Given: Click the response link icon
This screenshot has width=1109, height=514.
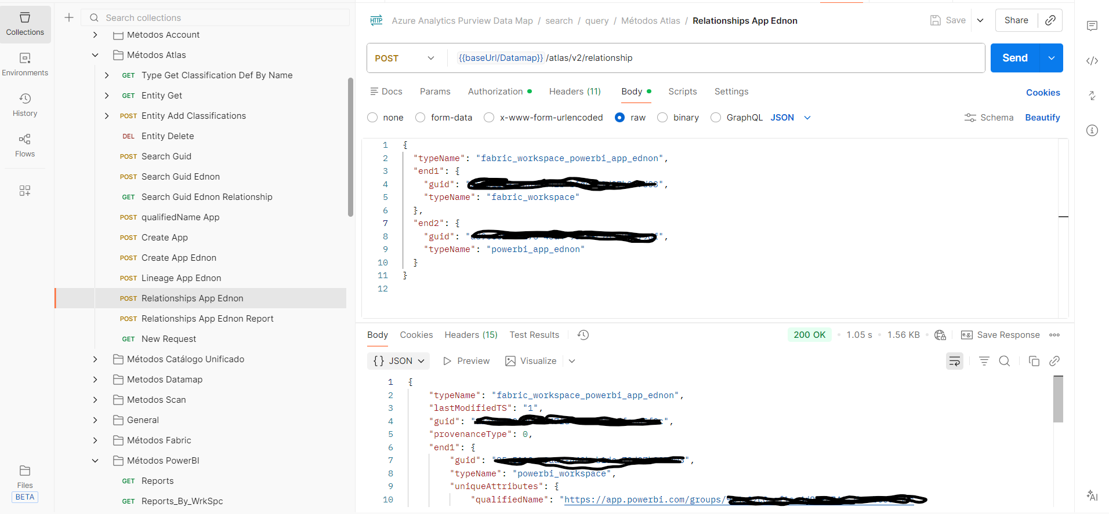Looking at the screenshot, I should point(1054,361).
